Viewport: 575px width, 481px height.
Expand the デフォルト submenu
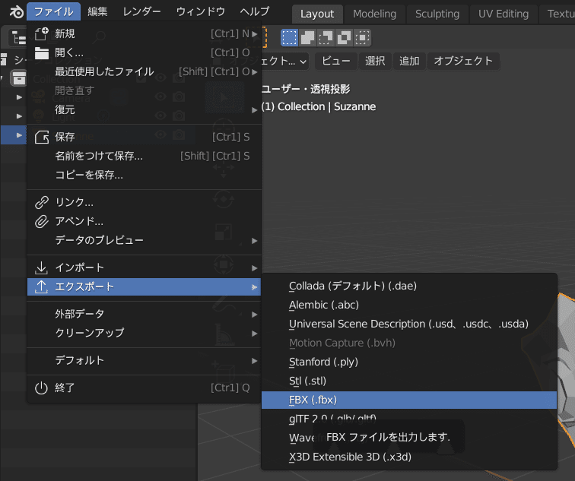point(144,360)
